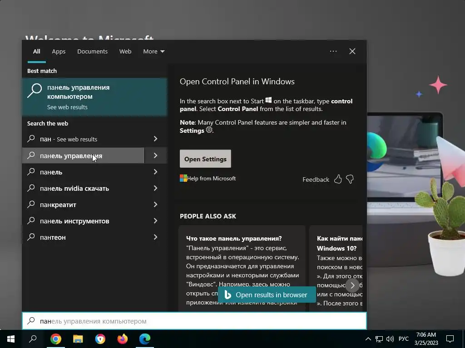Open Microsoft Edge from the taskbar

point(145,339)
